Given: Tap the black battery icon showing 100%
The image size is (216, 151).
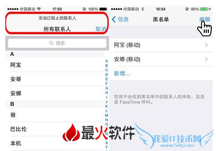Looking at the screenshot, I should point(103,9).
